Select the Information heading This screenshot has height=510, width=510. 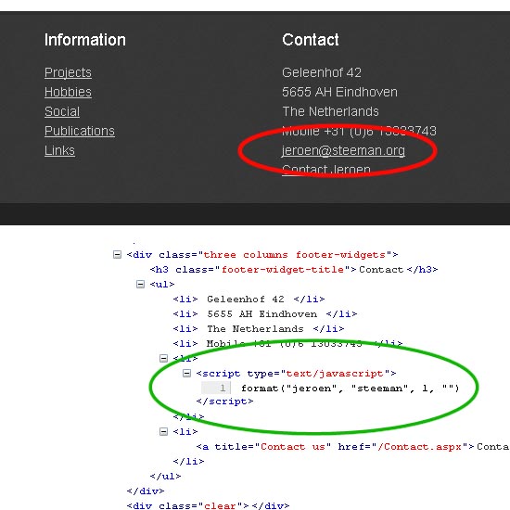(x=85, y=40)
